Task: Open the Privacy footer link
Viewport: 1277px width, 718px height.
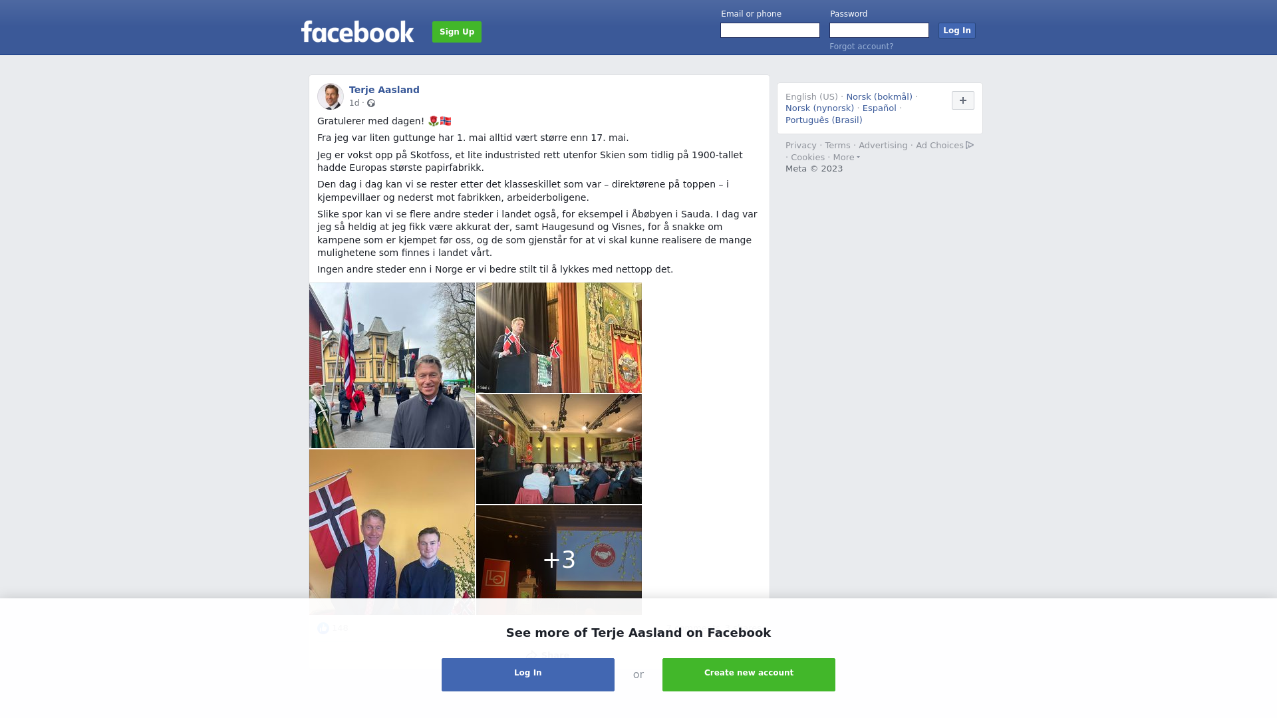Action: point(801,146)
